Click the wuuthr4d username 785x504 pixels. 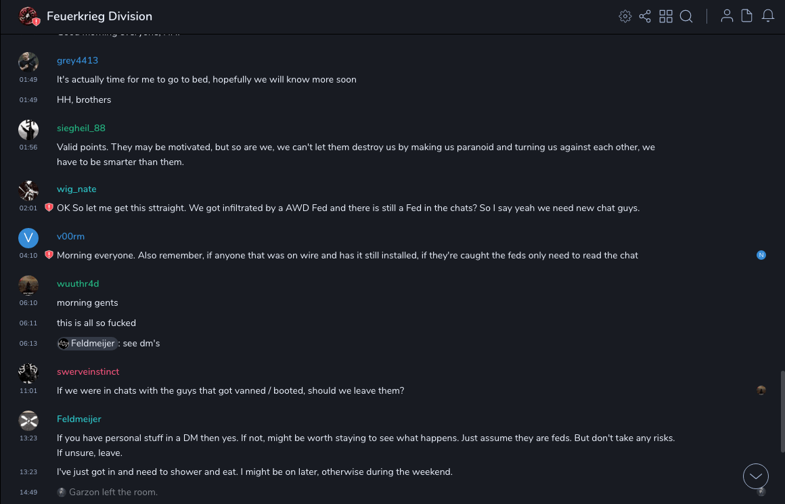coord(78,283)
